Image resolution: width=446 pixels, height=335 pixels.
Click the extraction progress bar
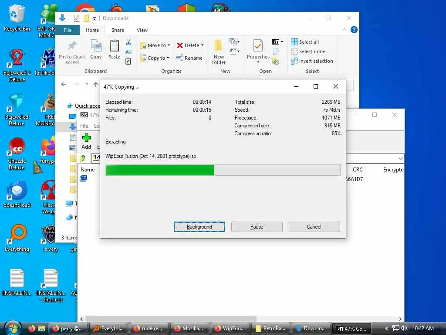coord(223,170)
